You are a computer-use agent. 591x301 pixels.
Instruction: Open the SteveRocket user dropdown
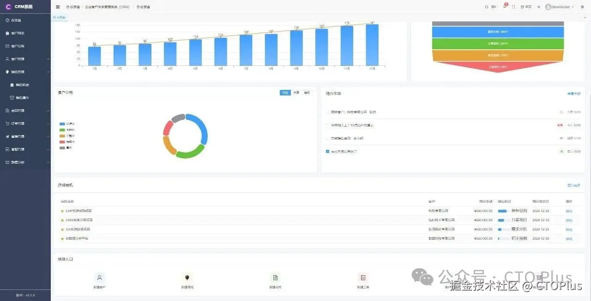point(560,7)
